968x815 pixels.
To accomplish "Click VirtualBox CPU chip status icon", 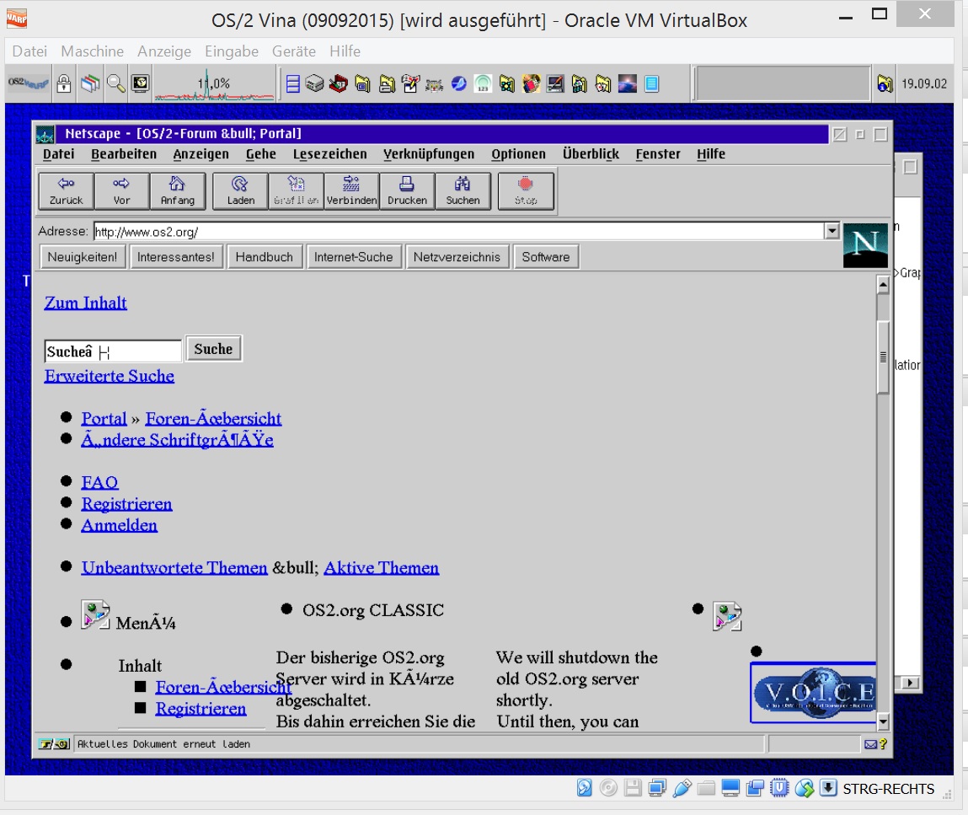I will 780,788.
